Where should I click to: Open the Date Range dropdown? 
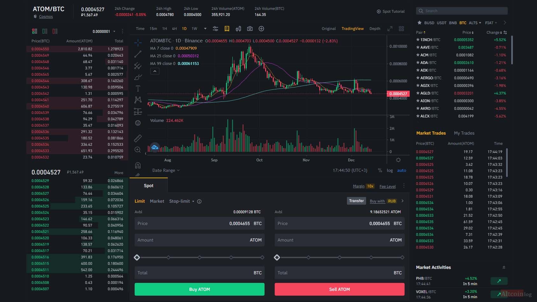(166, 171)
